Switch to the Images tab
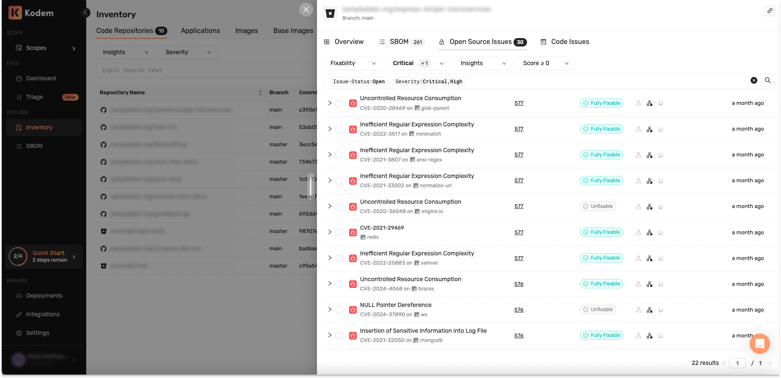Viewport: 781px width, 378px height. click(x=246, y=30)
